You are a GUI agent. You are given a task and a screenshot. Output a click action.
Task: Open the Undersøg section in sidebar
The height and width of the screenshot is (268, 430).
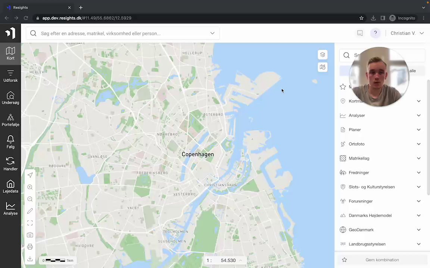(x=10, y=98)
